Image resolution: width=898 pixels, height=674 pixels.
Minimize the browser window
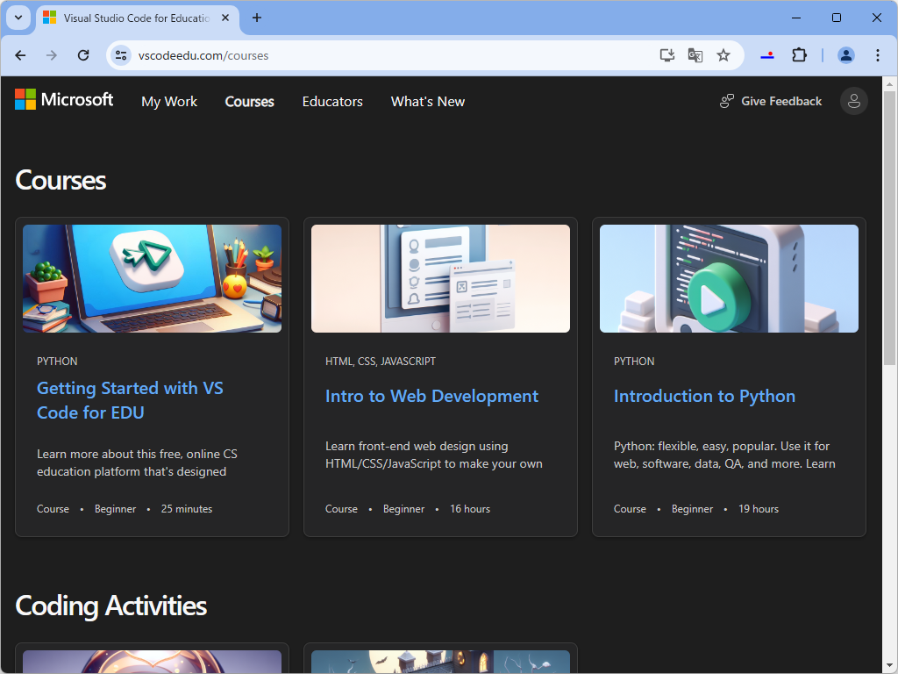[796, 18]
